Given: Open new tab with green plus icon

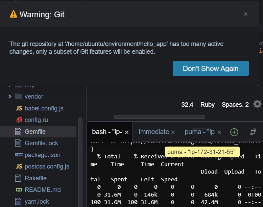Looking at the screenshot, I should (234, 132).
